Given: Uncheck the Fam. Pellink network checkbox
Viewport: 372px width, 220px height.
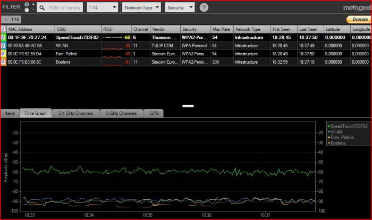Looking at the screenshot, I should click(3, 54).
